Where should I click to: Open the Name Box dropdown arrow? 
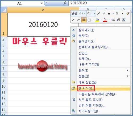[x=41, y=3]
